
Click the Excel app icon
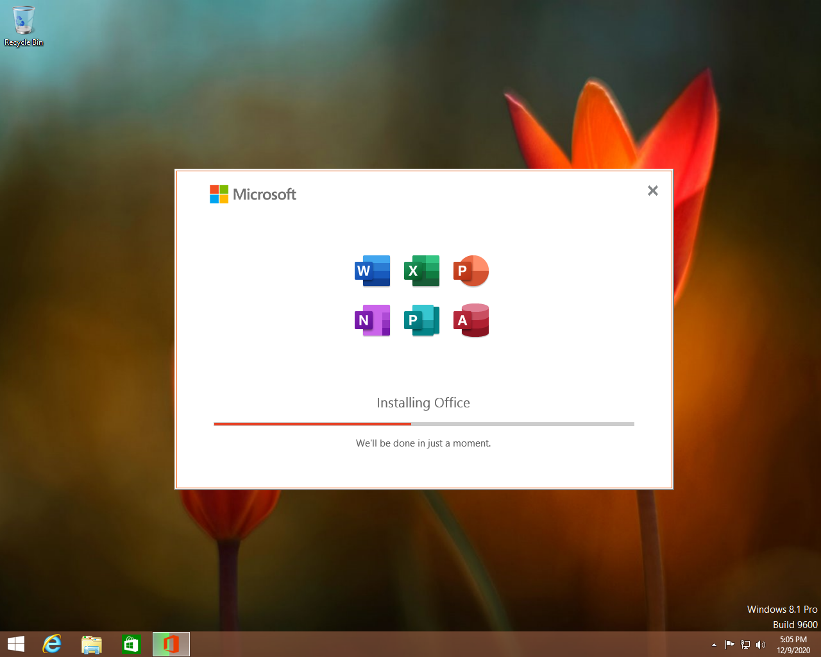pos(422,271)
